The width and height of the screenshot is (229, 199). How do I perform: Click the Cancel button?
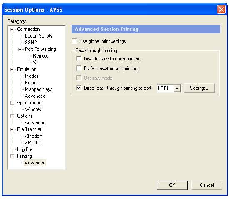coord(207,185)
